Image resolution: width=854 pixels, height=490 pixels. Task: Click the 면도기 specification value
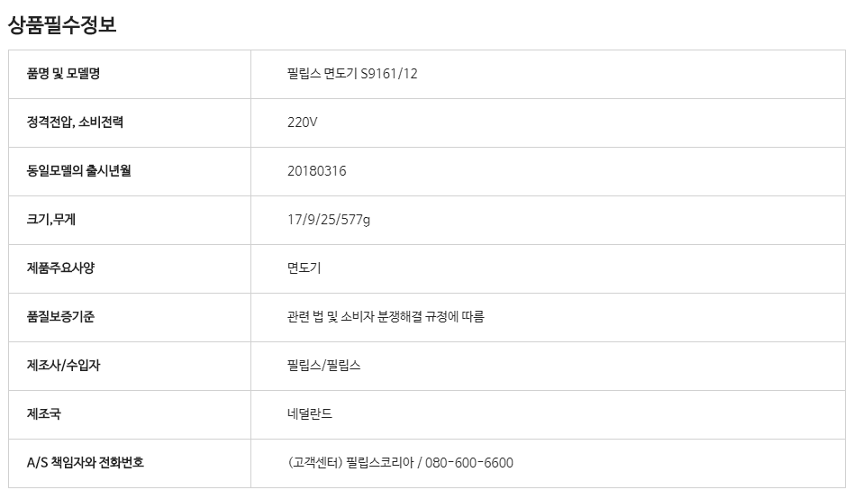[x=304, y=268]
